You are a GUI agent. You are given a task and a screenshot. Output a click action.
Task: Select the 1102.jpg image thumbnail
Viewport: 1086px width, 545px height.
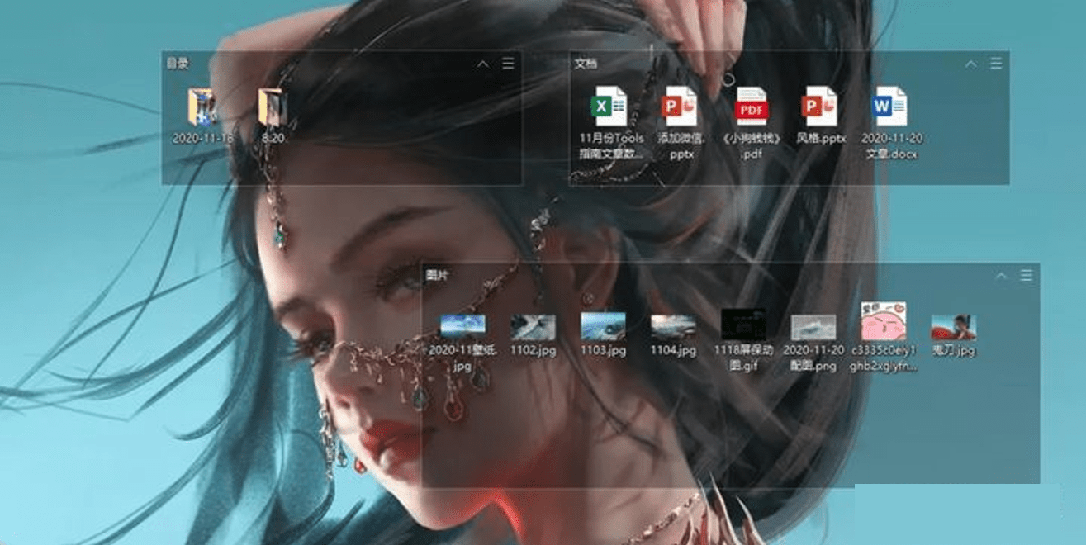click(x=533, y=327)
